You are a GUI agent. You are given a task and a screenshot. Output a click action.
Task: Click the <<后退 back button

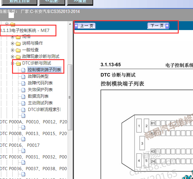[x=52, y=2]
